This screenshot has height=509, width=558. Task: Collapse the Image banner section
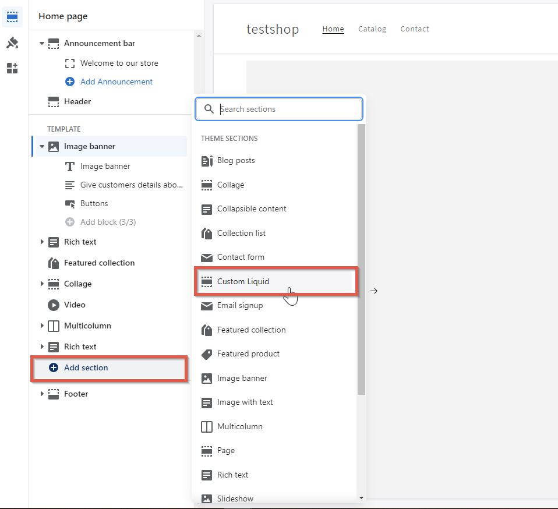pos(41,146)
